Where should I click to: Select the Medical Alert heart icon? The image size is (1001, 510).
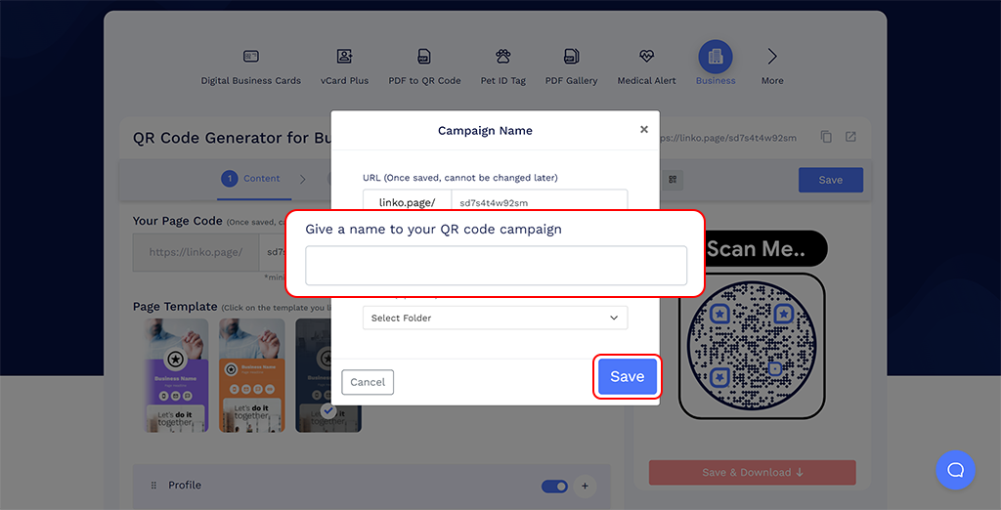tap(647, 57)
